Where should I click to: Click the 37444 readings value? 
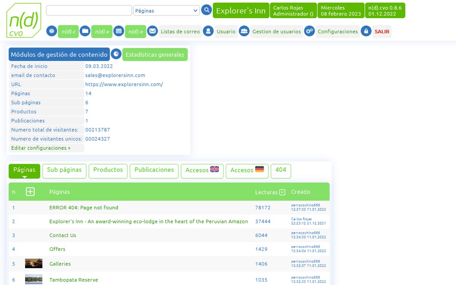coord(263,222)
